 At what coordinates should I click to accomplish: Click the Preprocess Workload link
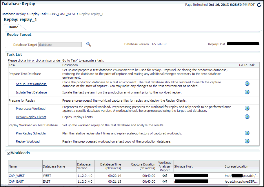coord(30,108)
